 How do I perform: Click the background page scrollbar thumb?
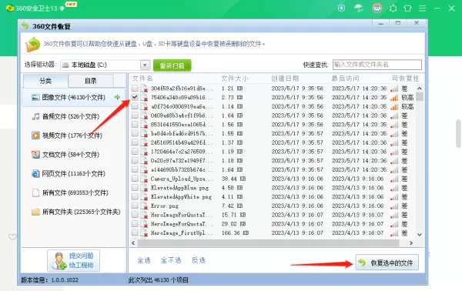pos(458,133)
